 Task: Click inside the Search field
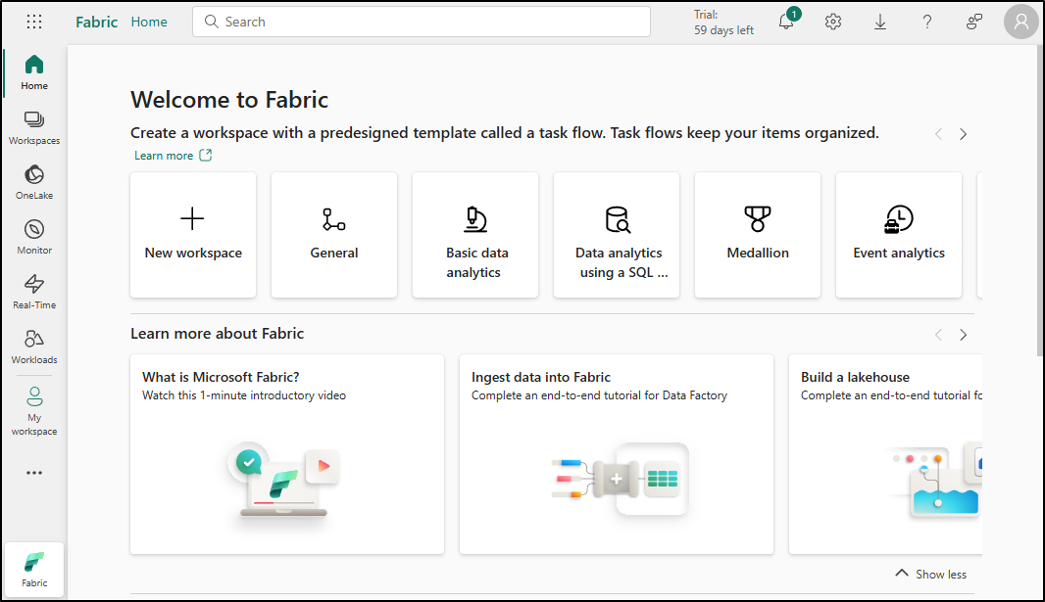422,21
